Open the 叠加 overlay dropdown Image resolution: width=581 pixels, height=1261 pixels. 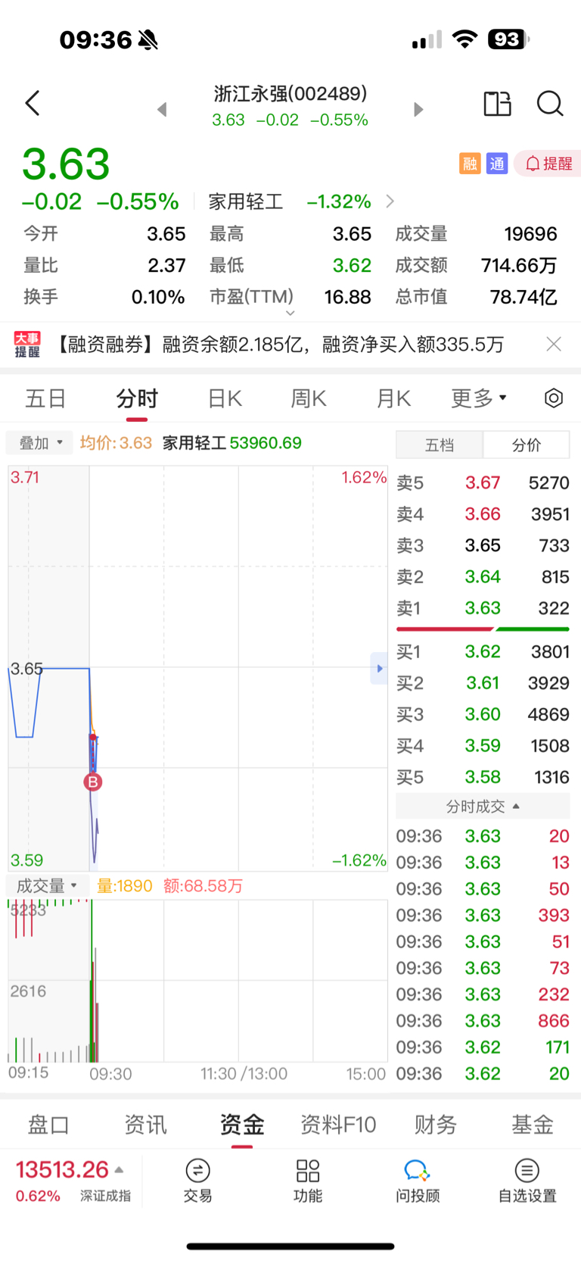pos(39,443)
